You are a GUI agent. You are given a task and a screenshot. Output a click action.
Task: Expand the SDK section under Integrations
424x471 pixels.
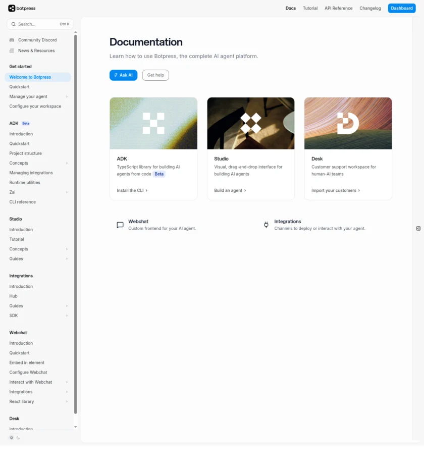[x=67, y=316]
